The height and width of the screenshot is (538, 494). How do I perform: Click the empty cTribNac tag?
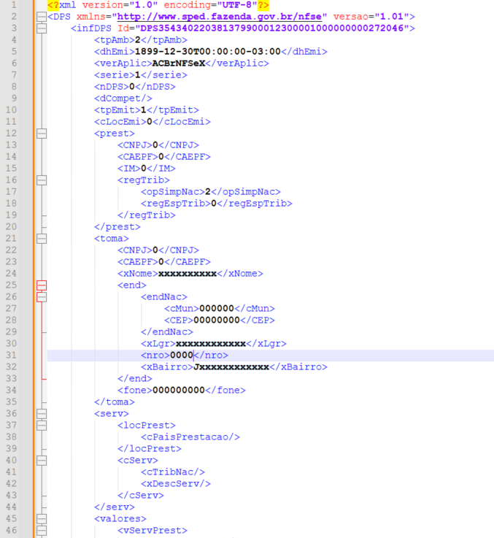coord(172,472)
